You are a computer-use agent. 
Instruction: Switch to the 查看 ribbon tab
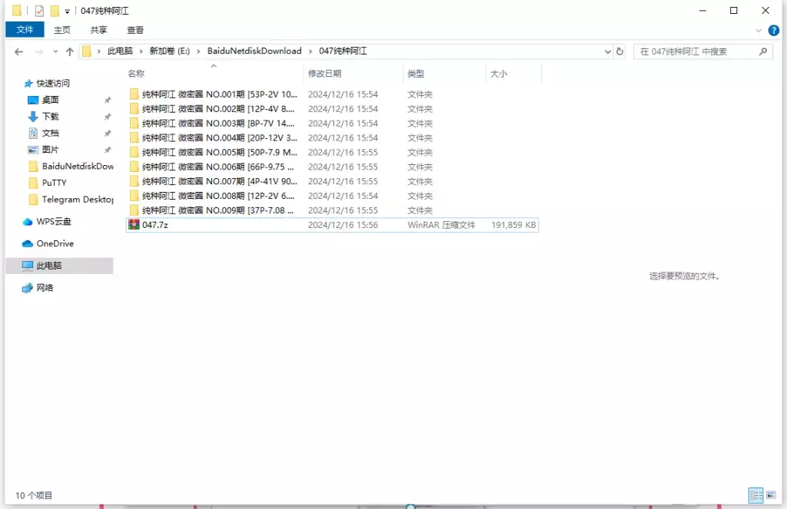pos(134,30)
